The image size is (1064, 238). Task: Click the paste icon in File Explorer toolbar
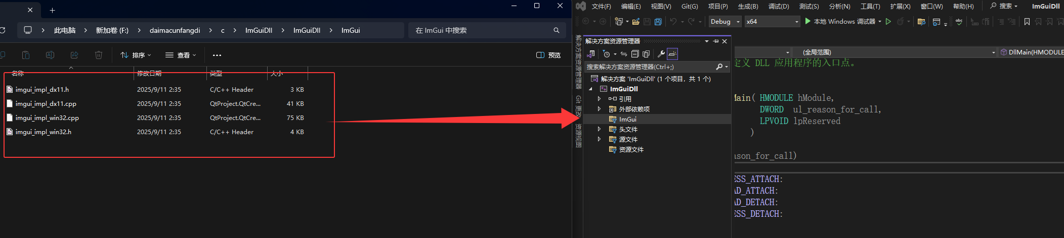point(26,55)
